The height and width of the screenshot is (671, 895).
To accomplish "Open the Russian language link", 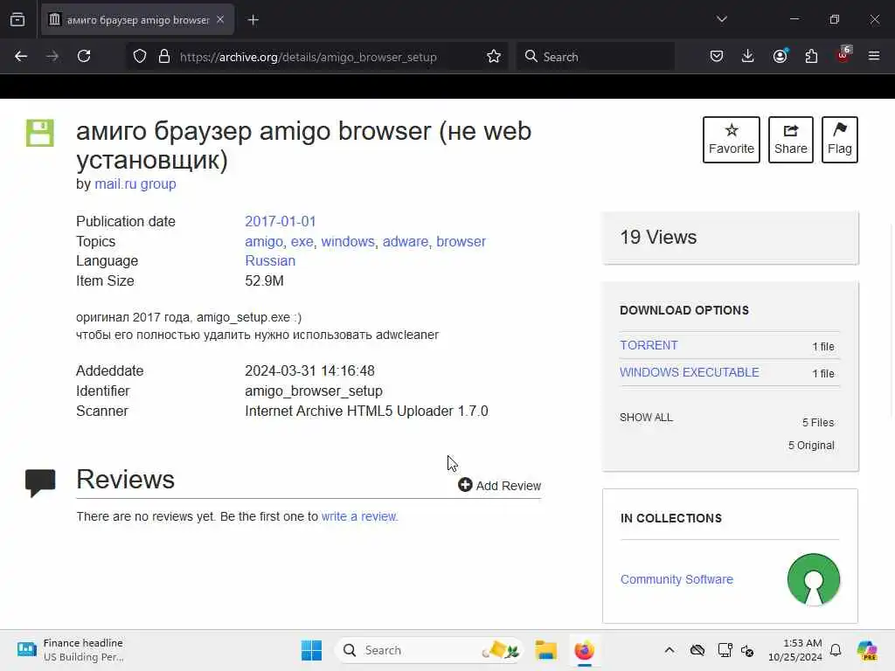I will click(270, 260).
